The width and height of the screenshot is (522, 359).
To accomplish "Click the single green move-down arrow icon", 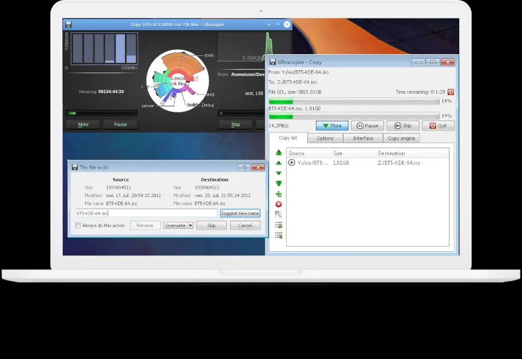I will point(279,173).
